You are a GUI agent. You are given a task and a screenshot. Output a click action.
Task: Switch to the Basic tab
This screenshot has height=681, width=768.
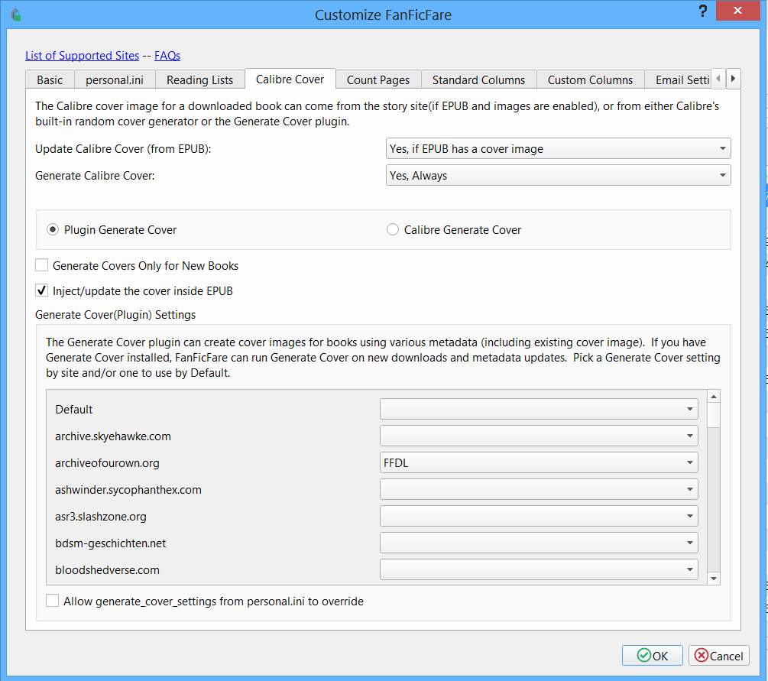click(50, 79)
